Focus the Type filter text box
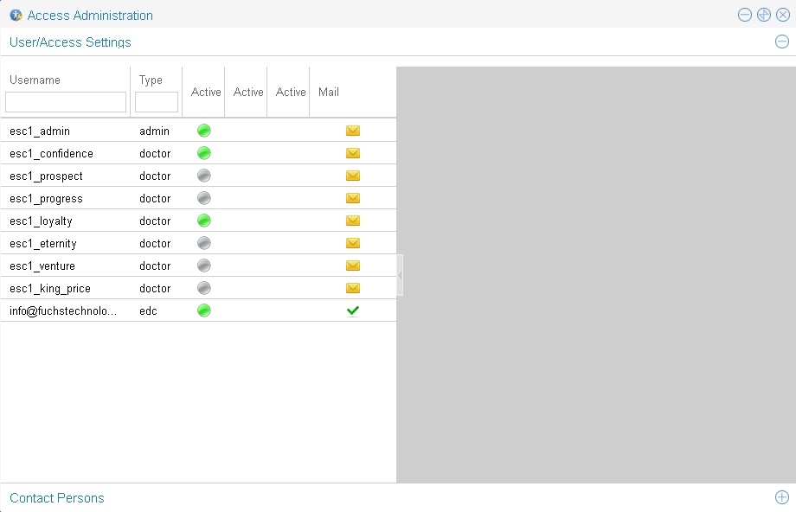Screen dimensions: 796x512 tap(157, 102)
